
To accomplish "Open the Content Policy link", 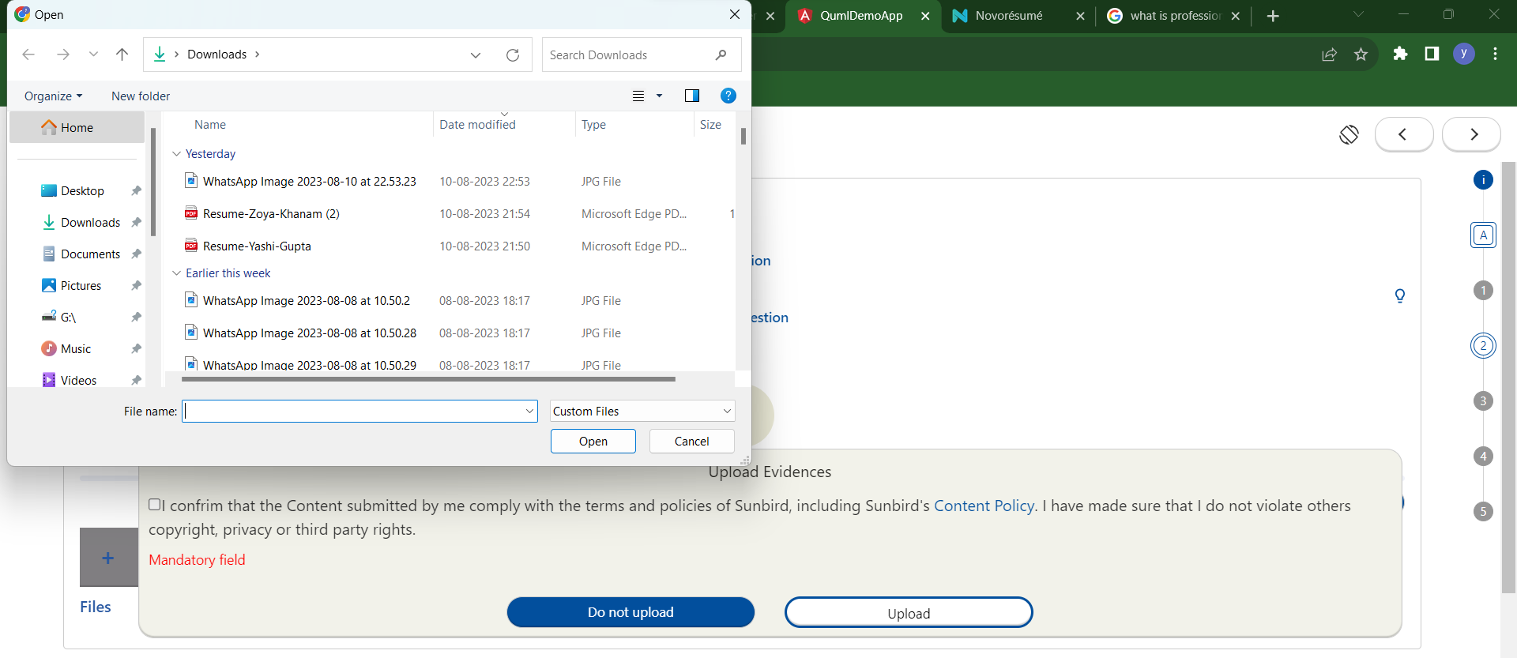I will 984,506.
